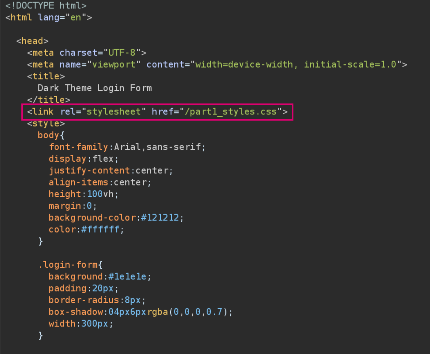430x354 pixels.
Task: Click the height:100vh declaration
Action: click(84, 194)
